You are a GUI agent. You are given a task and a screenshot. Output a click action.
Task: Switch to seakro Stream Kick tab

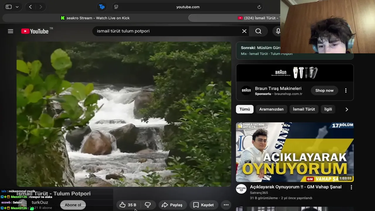(x=95, y=18)
